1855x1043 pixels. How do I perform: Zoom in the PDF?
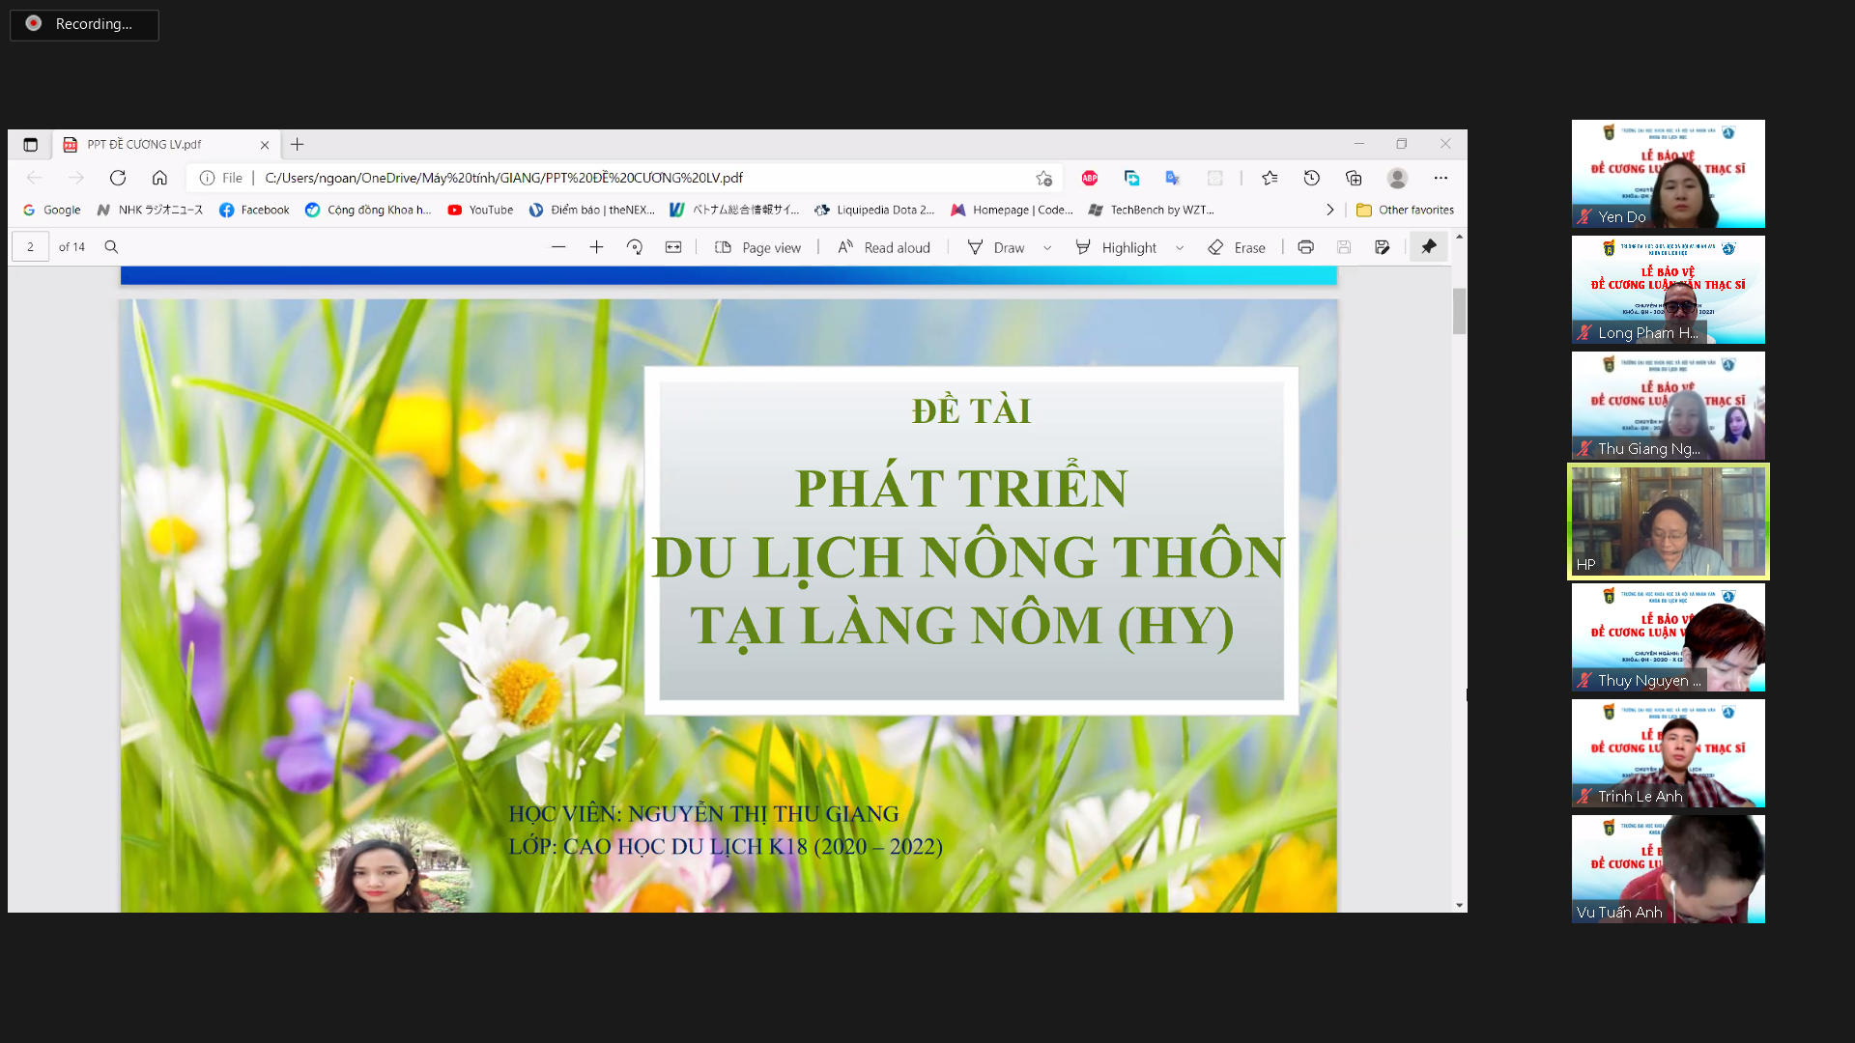click(596, 247)
